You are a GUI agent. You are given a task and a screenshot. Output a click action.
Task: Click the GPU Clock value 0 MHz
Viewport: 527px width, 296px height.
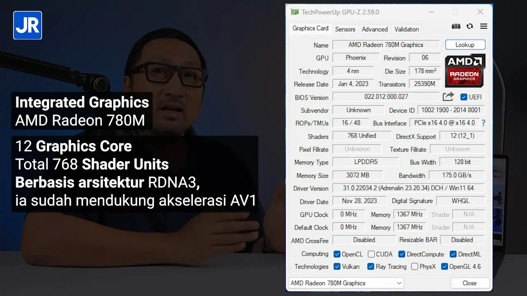348,214
